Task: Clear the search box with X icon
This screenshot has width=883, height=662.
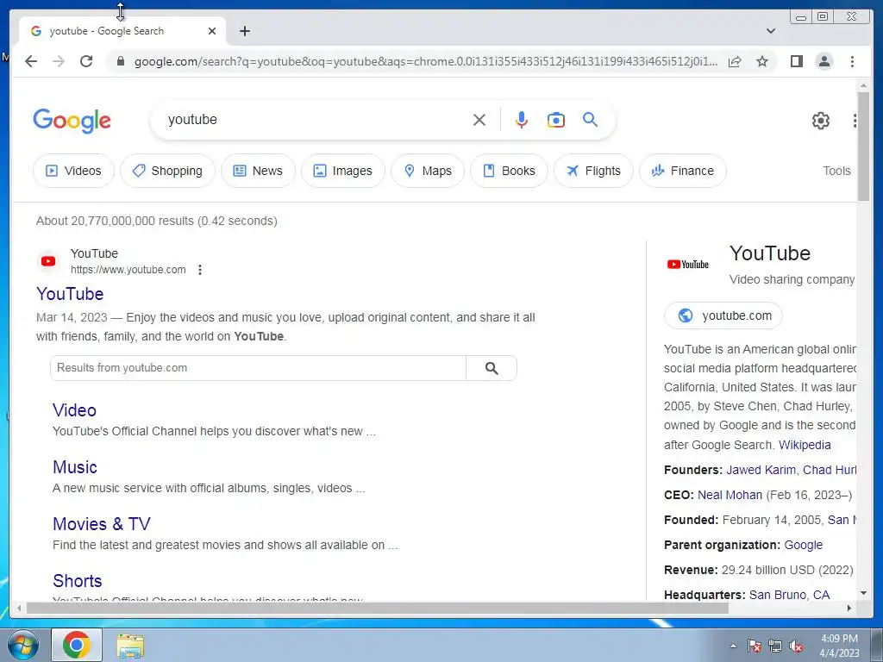Action: coord(479,120)
